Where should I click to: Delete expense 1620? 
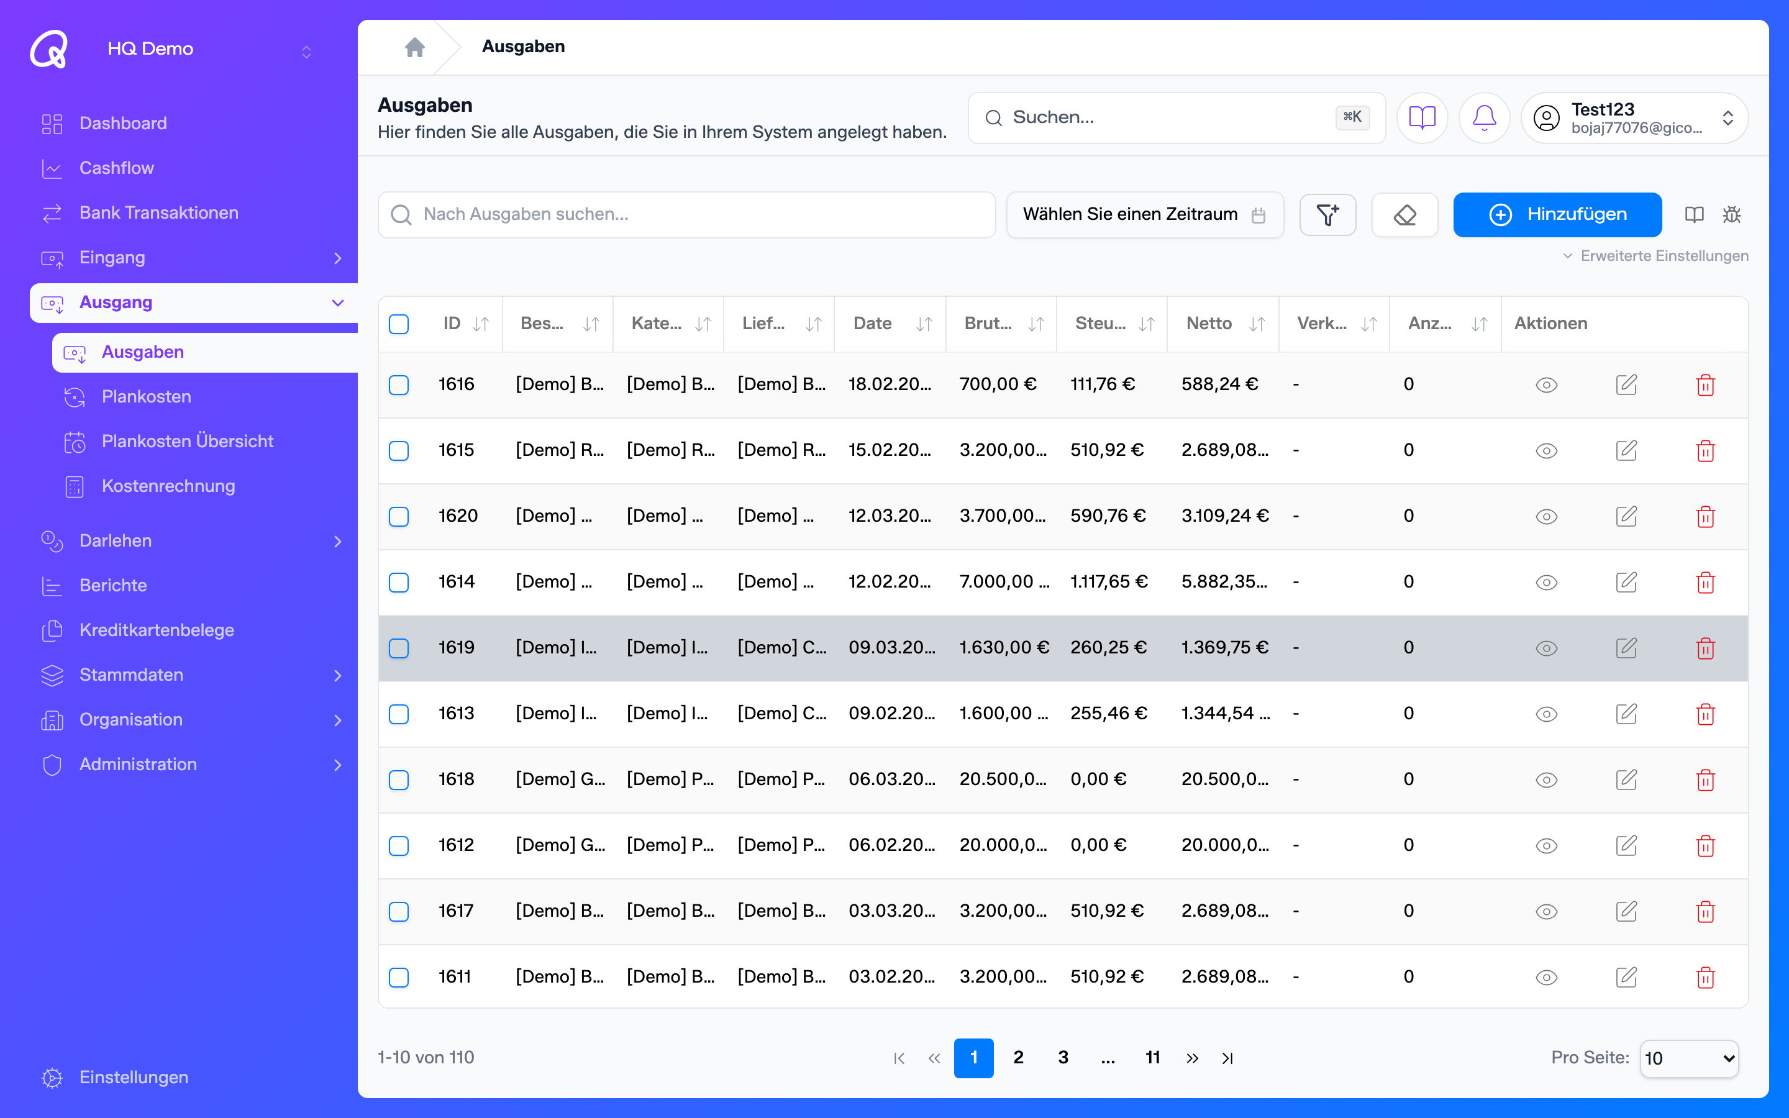[x=1706, y=516]
